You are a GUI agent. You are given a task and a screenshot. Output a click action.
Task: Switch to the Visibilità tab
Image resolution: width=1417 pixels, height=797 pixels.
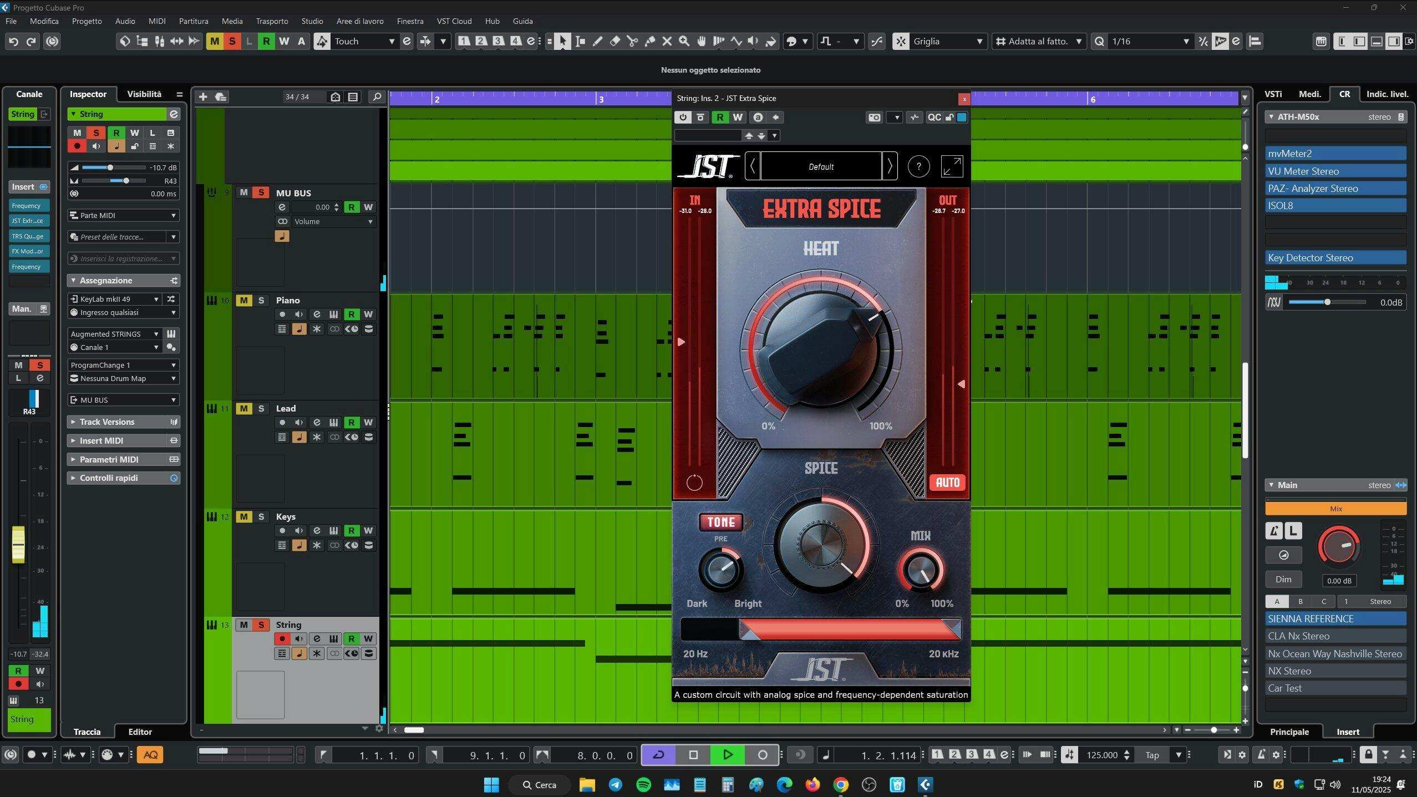click(x=144, y=94)
